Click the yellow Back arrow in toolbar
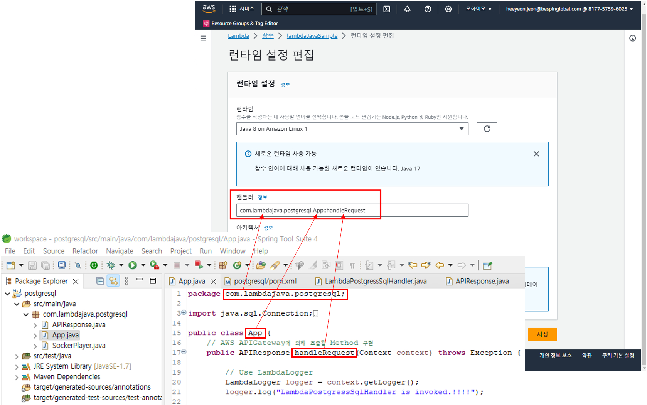647x405 pixels. point(440,265)
